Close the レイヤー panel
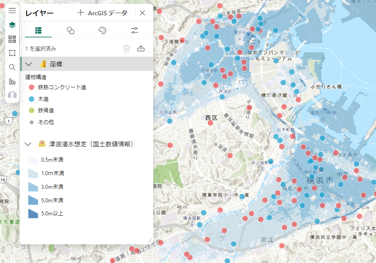The image size is (376, 263). [x=142, y=13]
